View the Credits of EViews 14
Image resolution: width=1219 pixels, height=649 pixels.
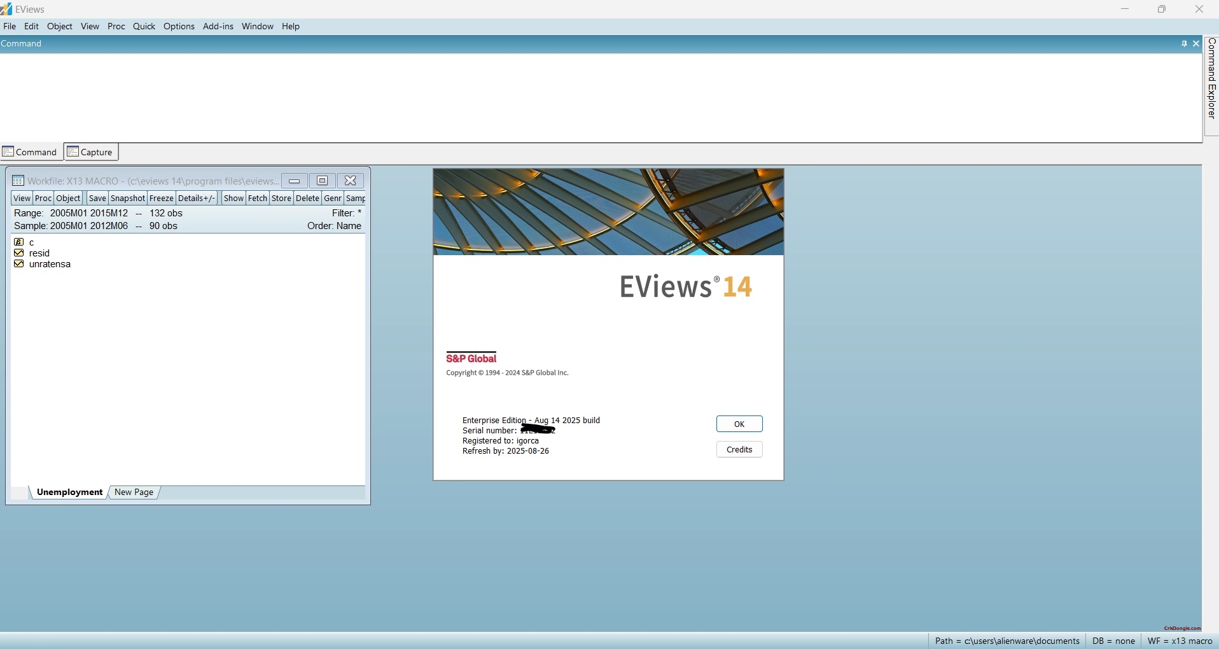(x=739, y=449)
